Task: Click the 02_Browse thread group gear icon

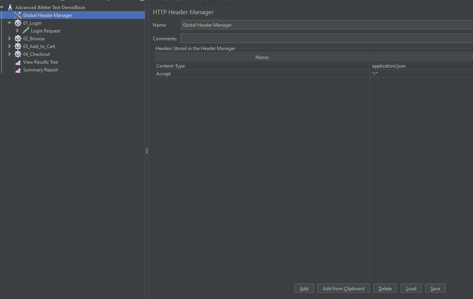Action: point(18,38)
